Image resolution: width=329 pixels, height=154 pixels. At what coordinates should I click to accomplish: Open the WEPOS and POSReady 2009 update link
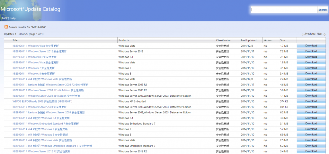[42, 101]
